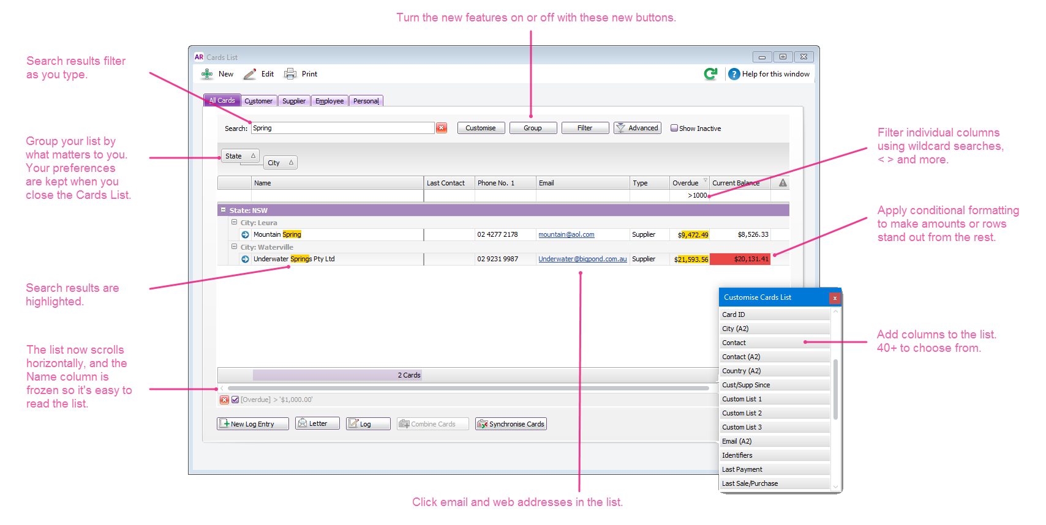Click the Customise button
The width and height of the screenshot is (1046, 525).
[481, 128]
